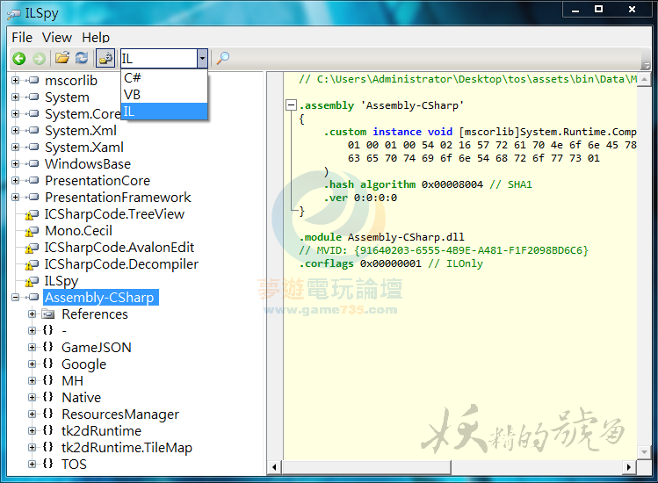658x483 pixels.
Task: Expand the tk2dRuntime namespace node
Action: click(x=33, y=430)
